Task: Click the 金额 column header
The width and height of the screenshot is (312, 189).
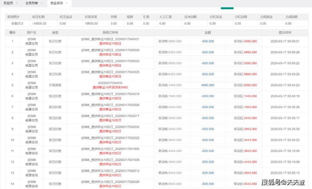Action: [207, 32]
